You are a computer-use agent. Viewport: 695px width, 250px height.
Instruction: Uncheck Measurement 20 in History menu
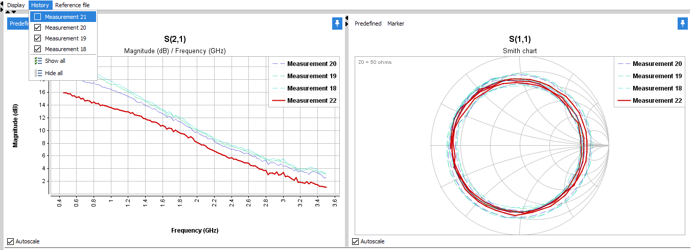(x=37, y=28)
